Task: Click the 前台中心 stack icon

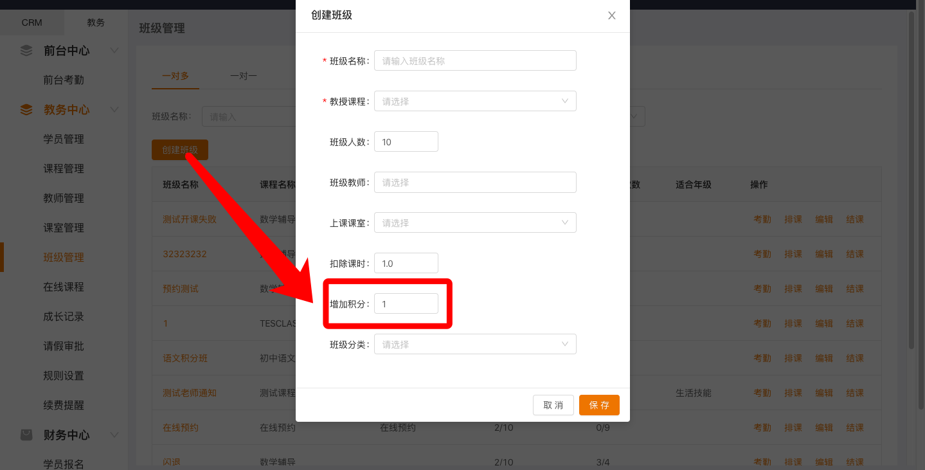Action: click(x=26, y=51)
